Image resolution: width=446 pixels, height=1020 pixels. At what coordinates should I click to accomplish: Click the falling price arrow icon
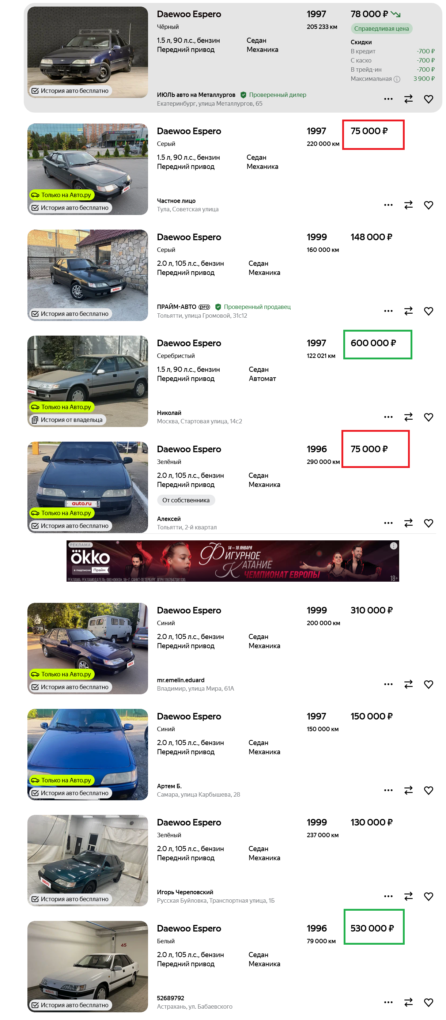tap(395, 14)
